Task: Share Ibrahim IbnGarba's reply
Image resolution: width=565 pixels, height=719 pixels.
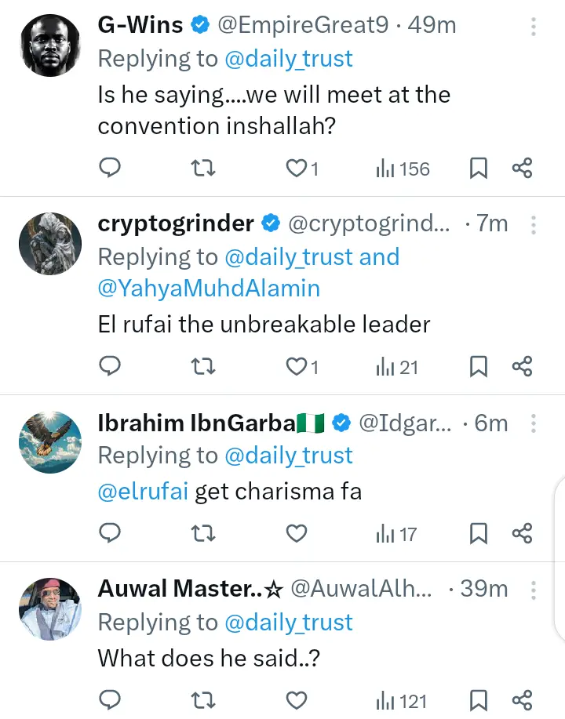Action: point(523,534)
